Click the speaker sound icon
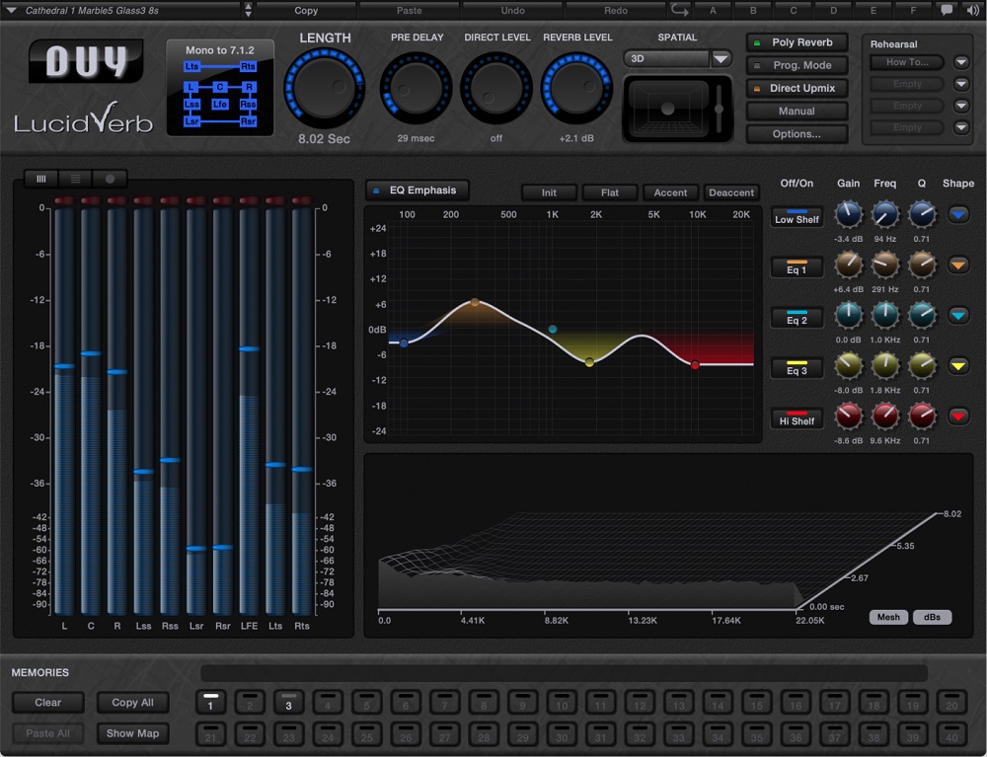987x757 pixels. 972,10
